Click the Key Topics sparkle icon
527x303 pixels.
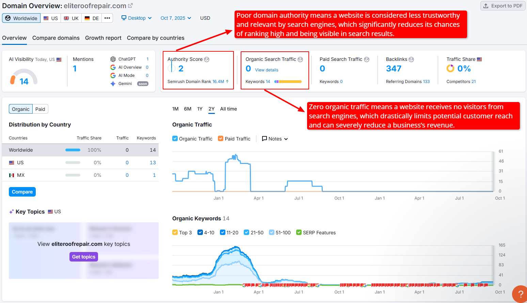pyautogui.click(x=12, y=212)
